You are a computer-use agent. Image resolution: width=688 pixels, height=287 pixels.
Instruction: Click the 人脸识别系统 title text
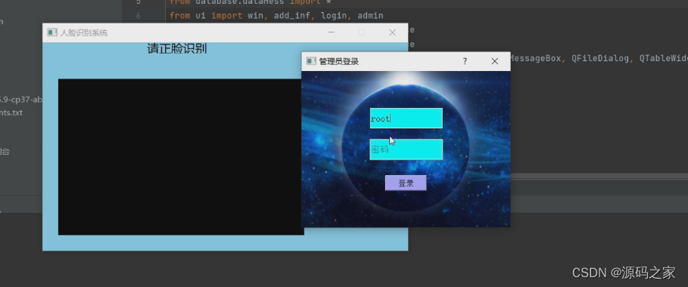(84, 32)
